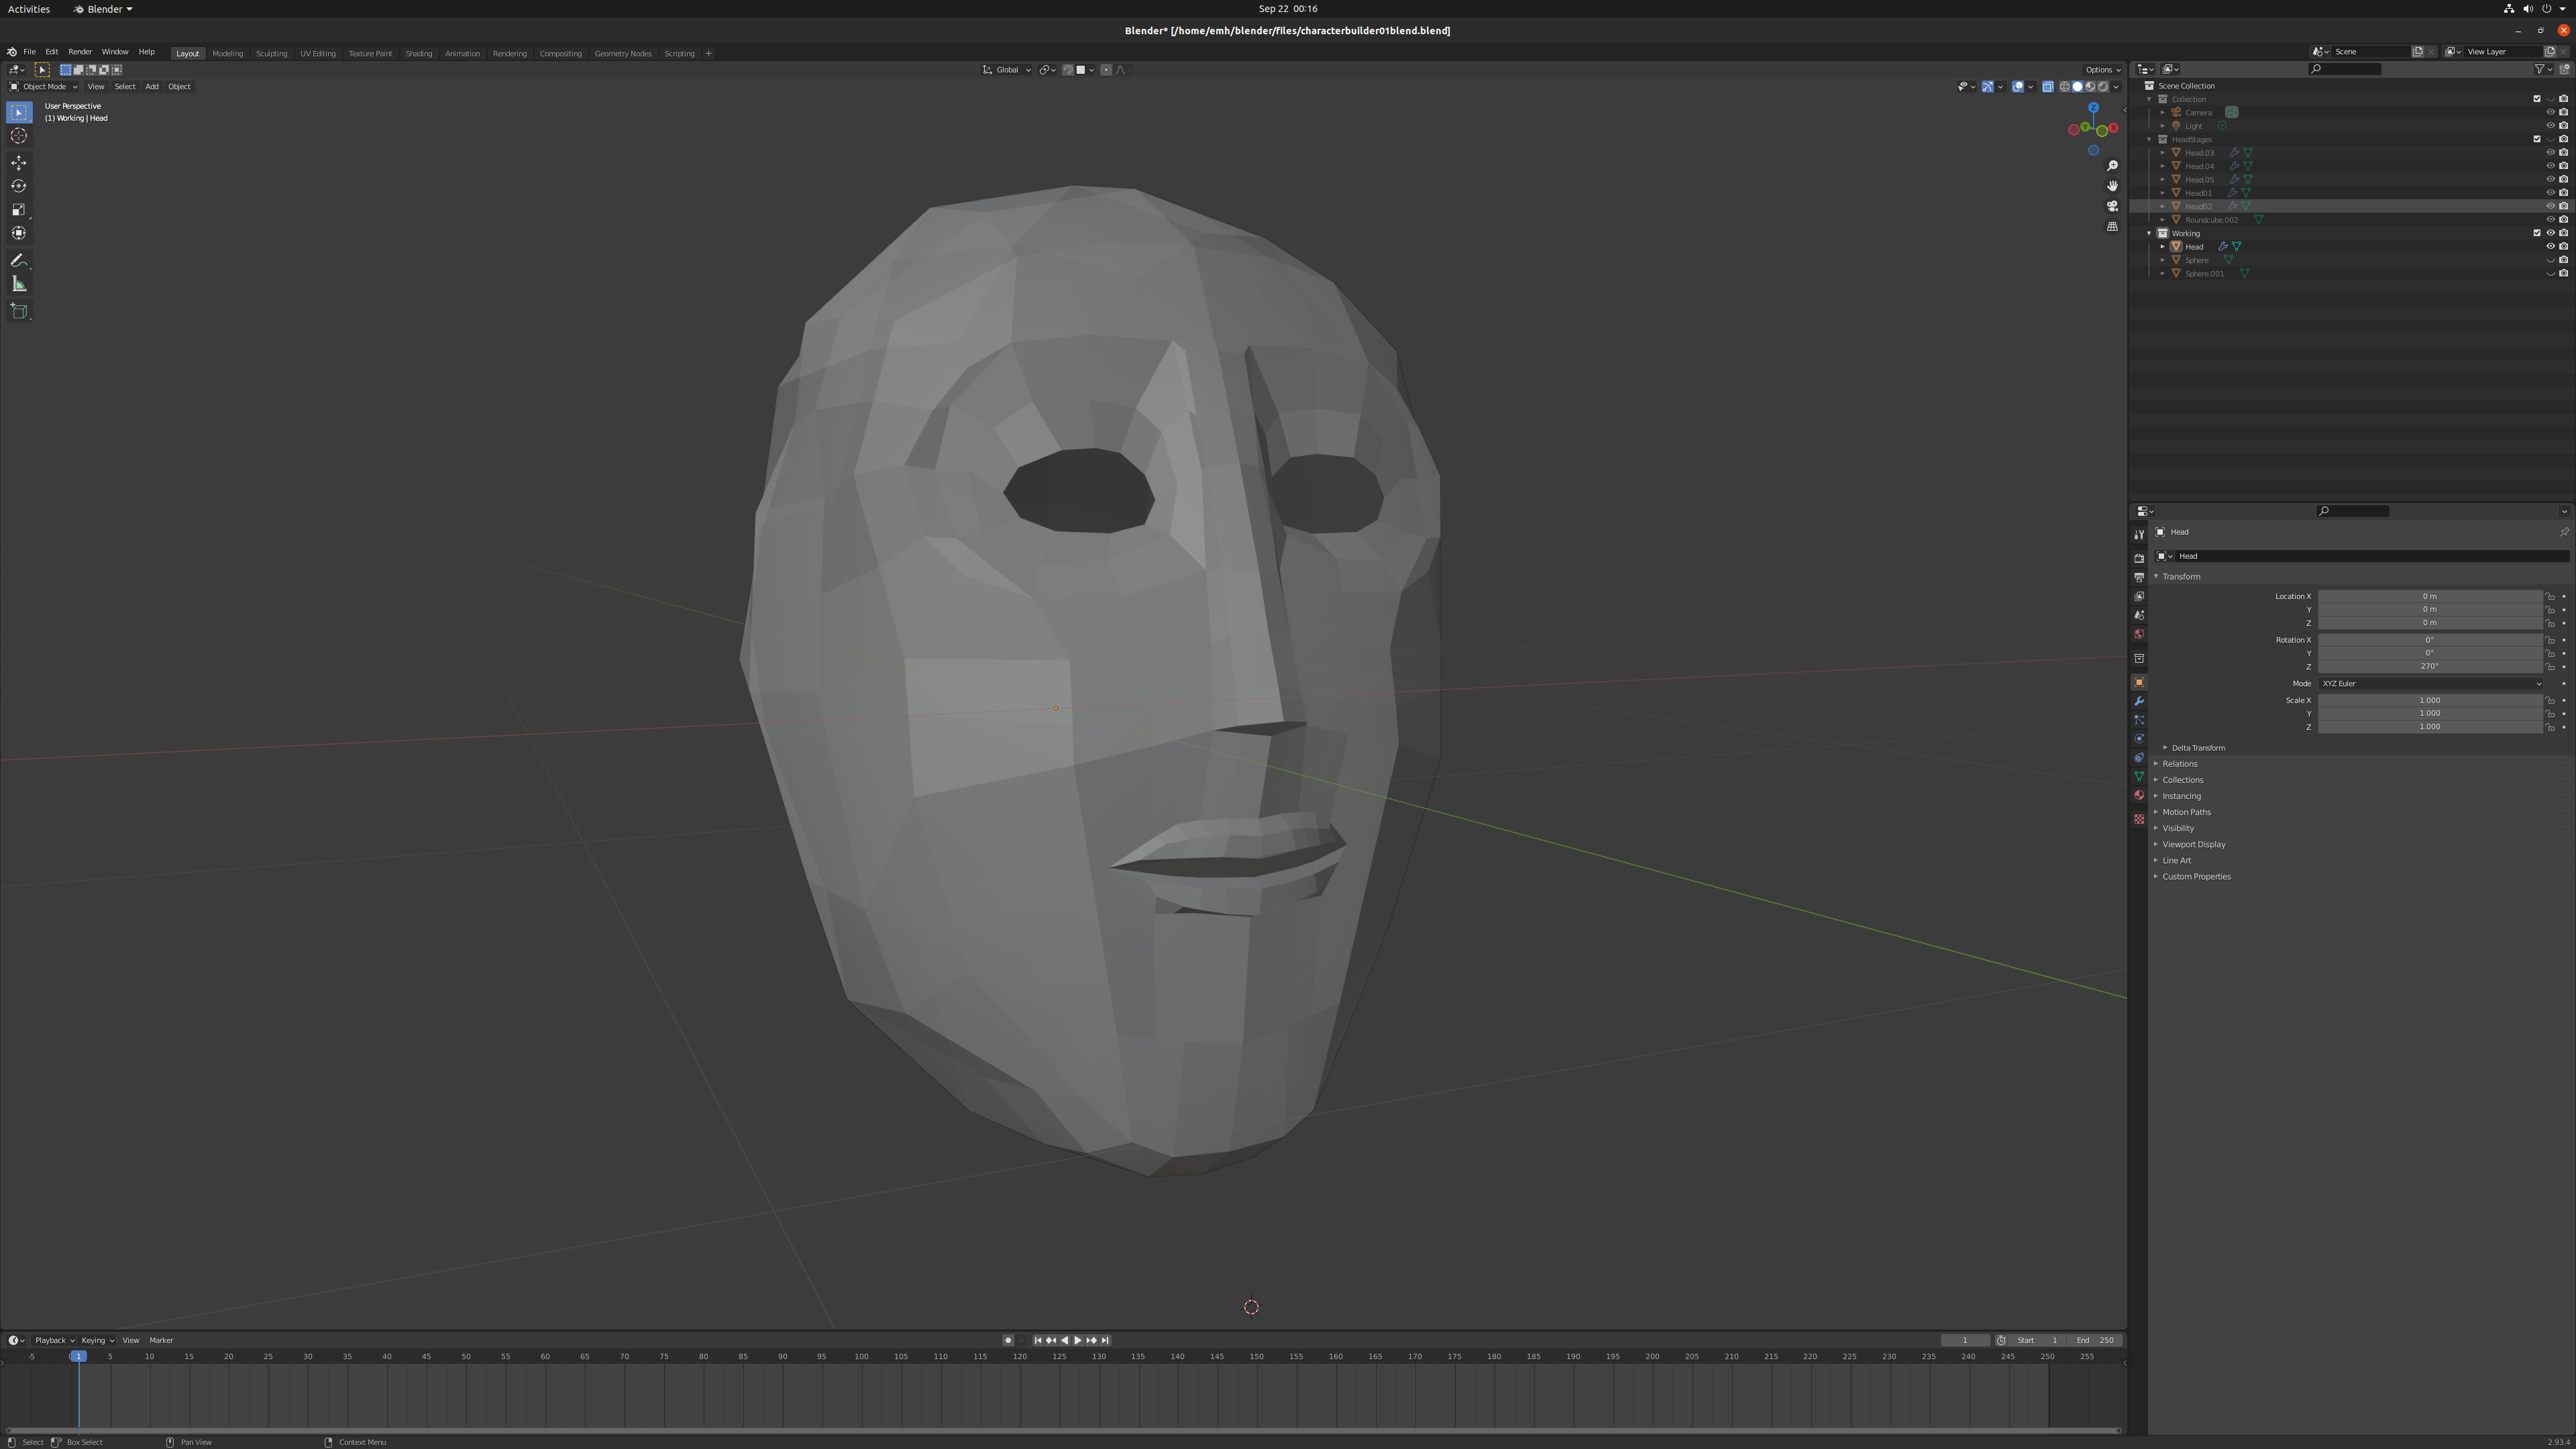2576x1449 pixels.
Task: Toggle snapping magnet in the header
Action: (1067, 70)
